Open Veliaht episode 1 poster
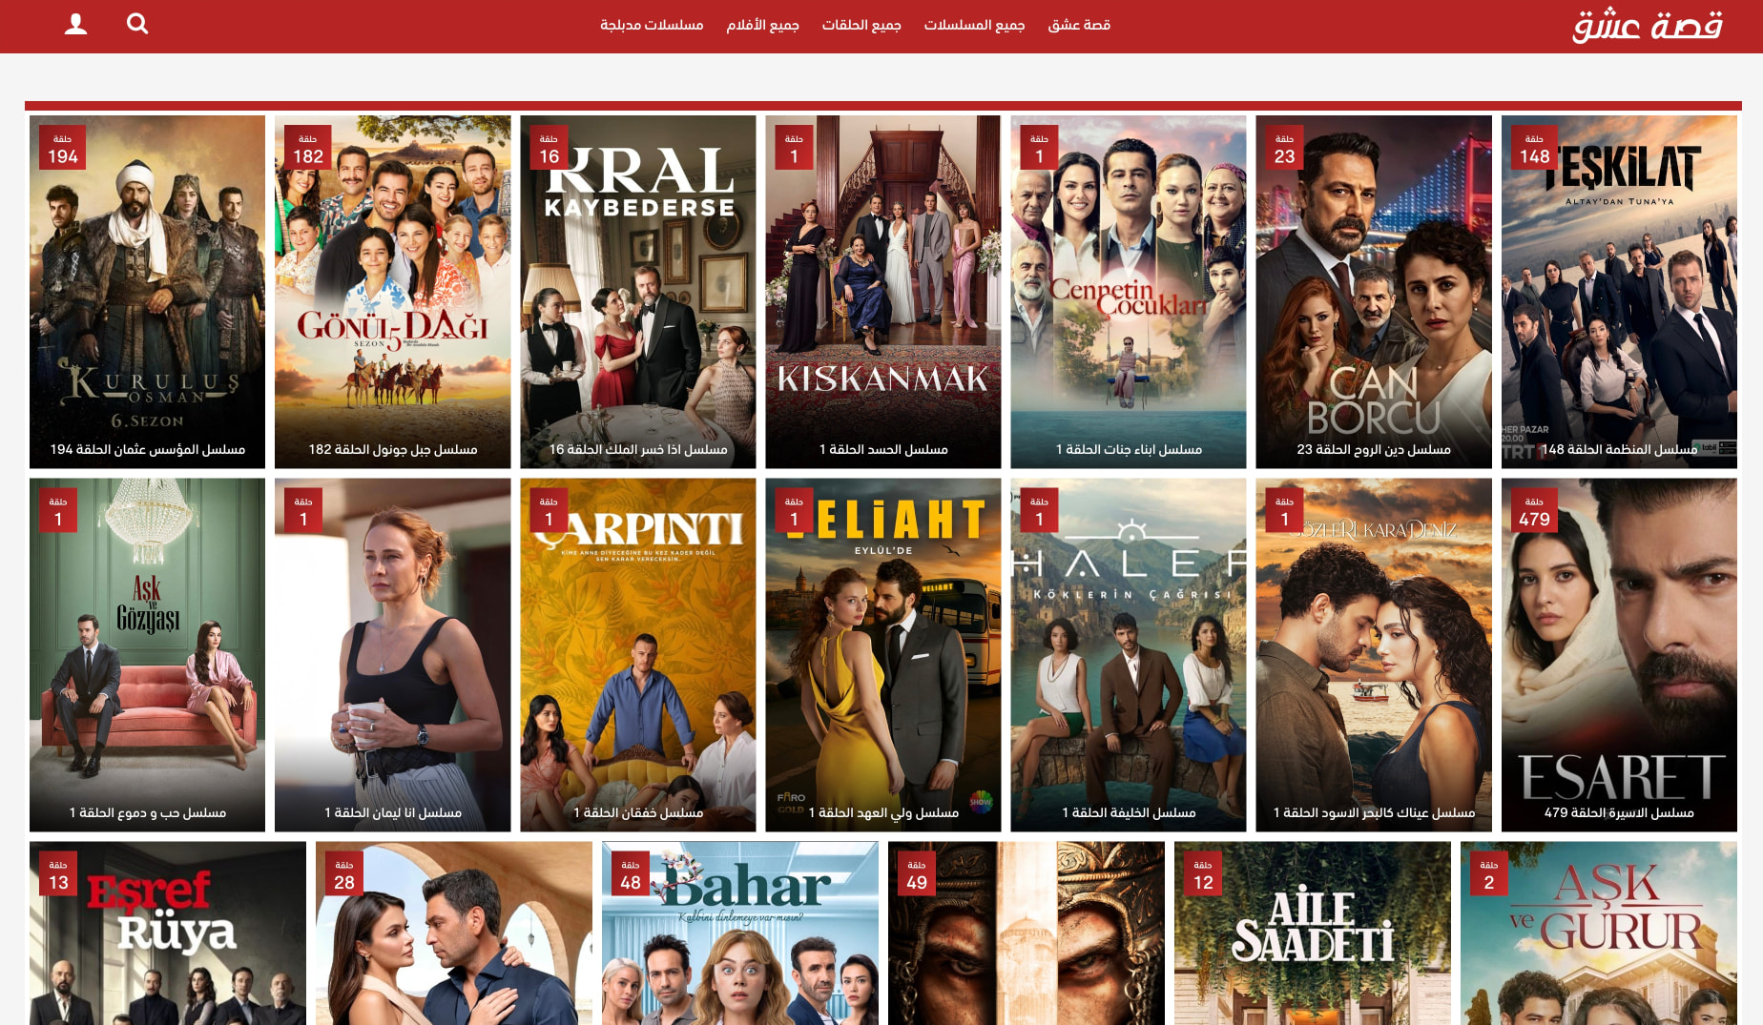The image size is (1763, 1025). click(882, 655)
